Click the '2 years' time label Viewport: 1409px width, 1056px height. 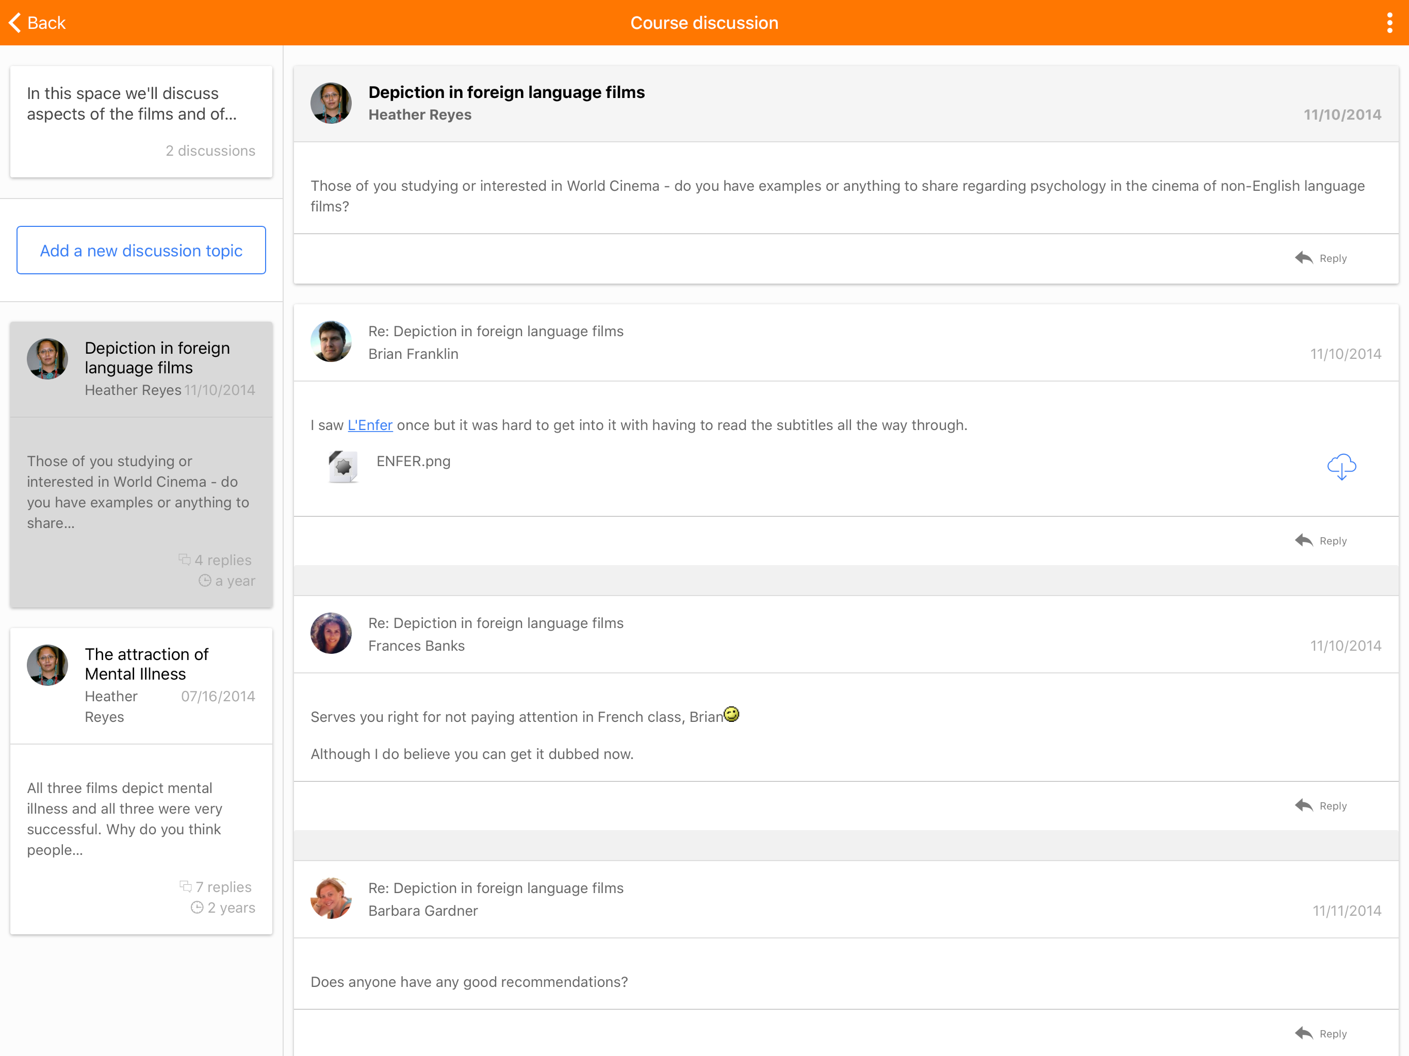pyautogui.click(x=231, y=908)
